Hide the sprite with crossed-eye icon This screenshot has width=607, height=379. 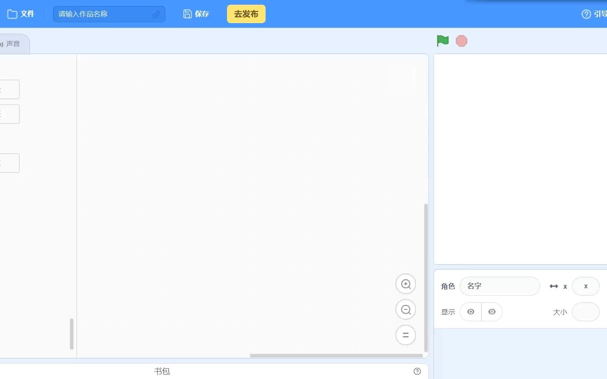coord(492,312)
